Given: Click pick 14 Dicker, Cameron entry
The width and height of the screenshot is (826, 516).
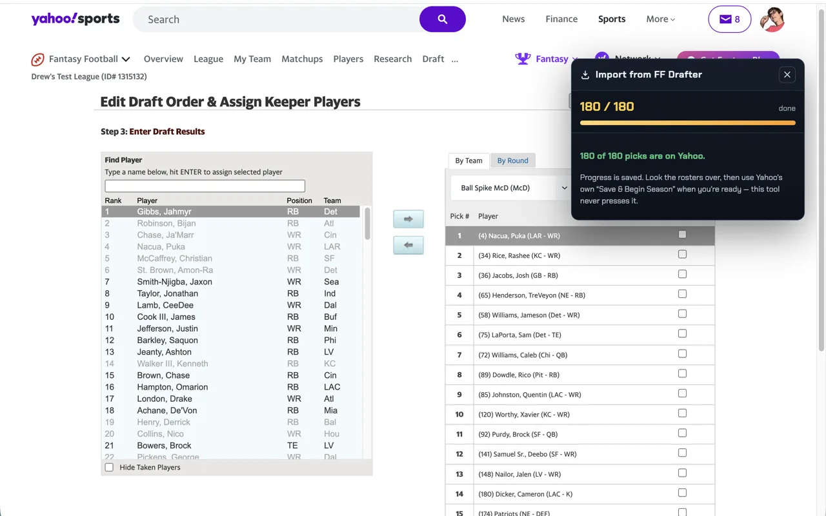Looking at the screenshot, I should coord(580,494).
